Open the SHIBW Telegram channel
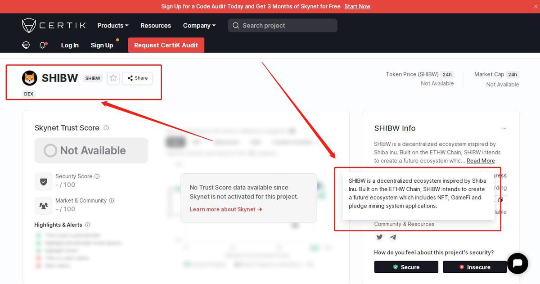Viewport: 540px width, 284px height. point(393,237)
